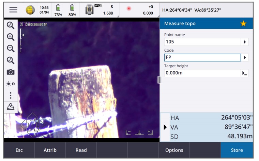
Task: Click the zoom out magnifier
Action: [x=11, y=48]
